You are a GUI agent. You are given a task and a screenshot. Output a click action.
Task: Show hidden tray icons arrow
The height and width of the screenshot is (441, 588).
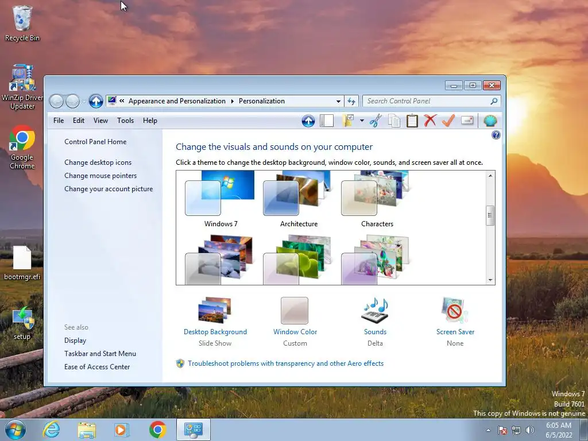click(488, 430)
